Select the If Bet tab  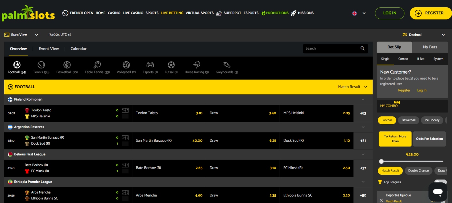pos(420,59)
